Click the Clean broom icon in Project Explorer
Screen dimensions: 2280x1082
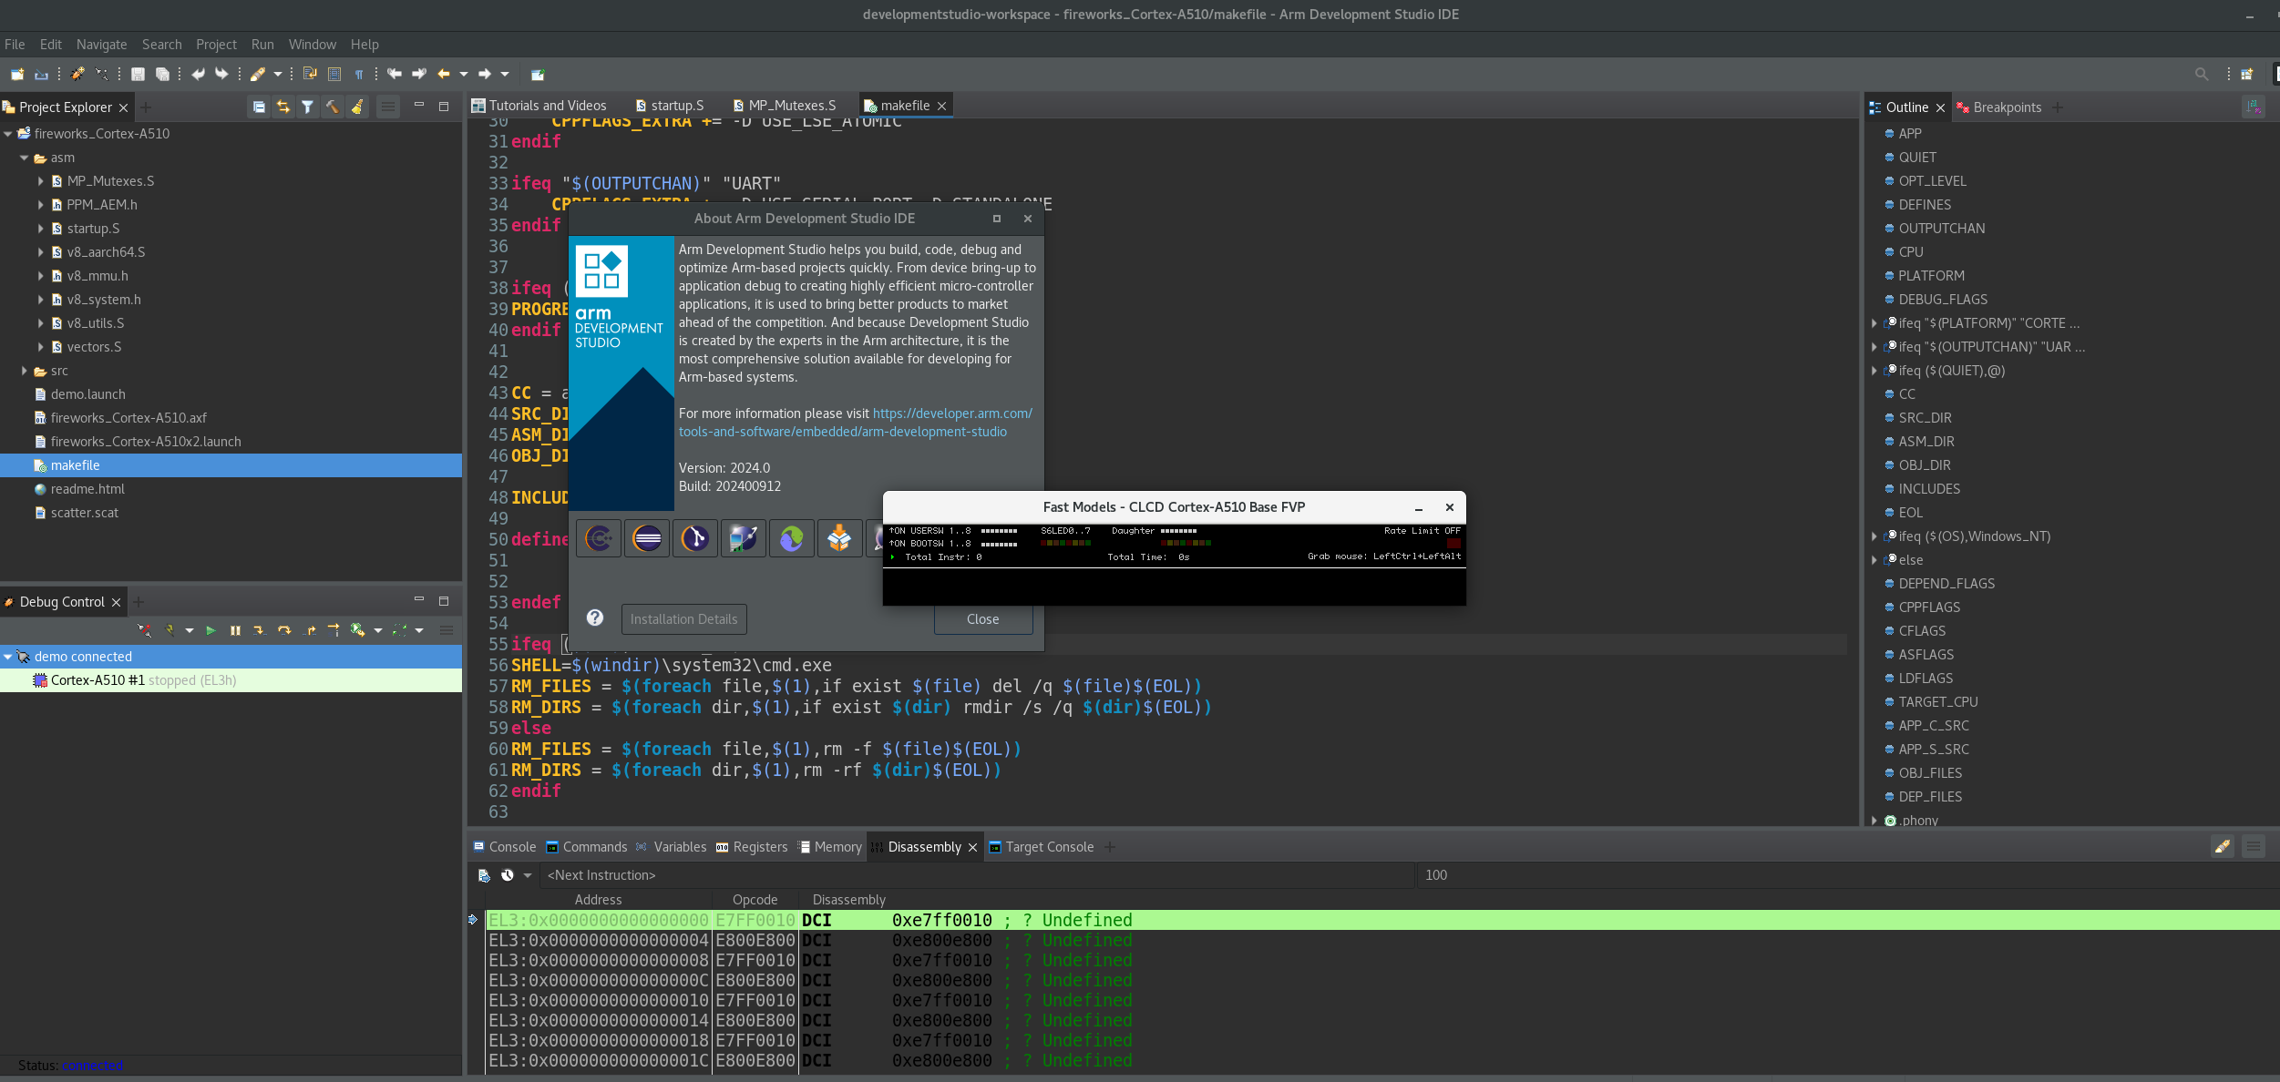click(357, 107)
